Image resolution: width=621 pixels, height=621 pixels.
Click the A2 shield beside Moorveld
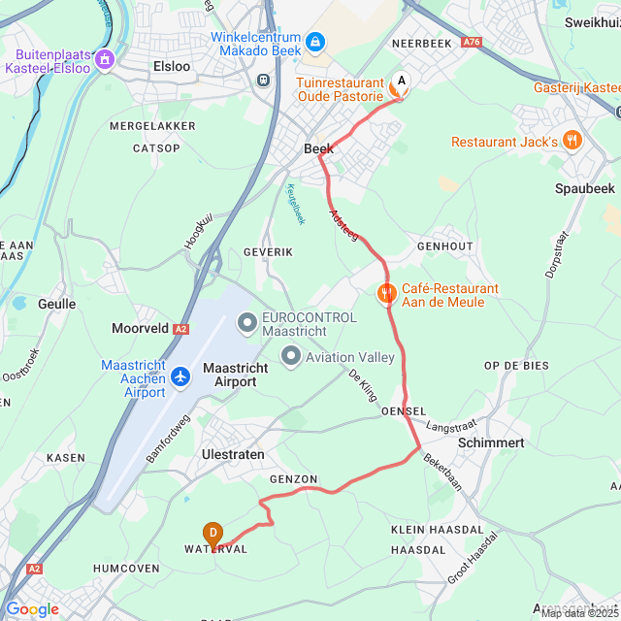point(181,329)
